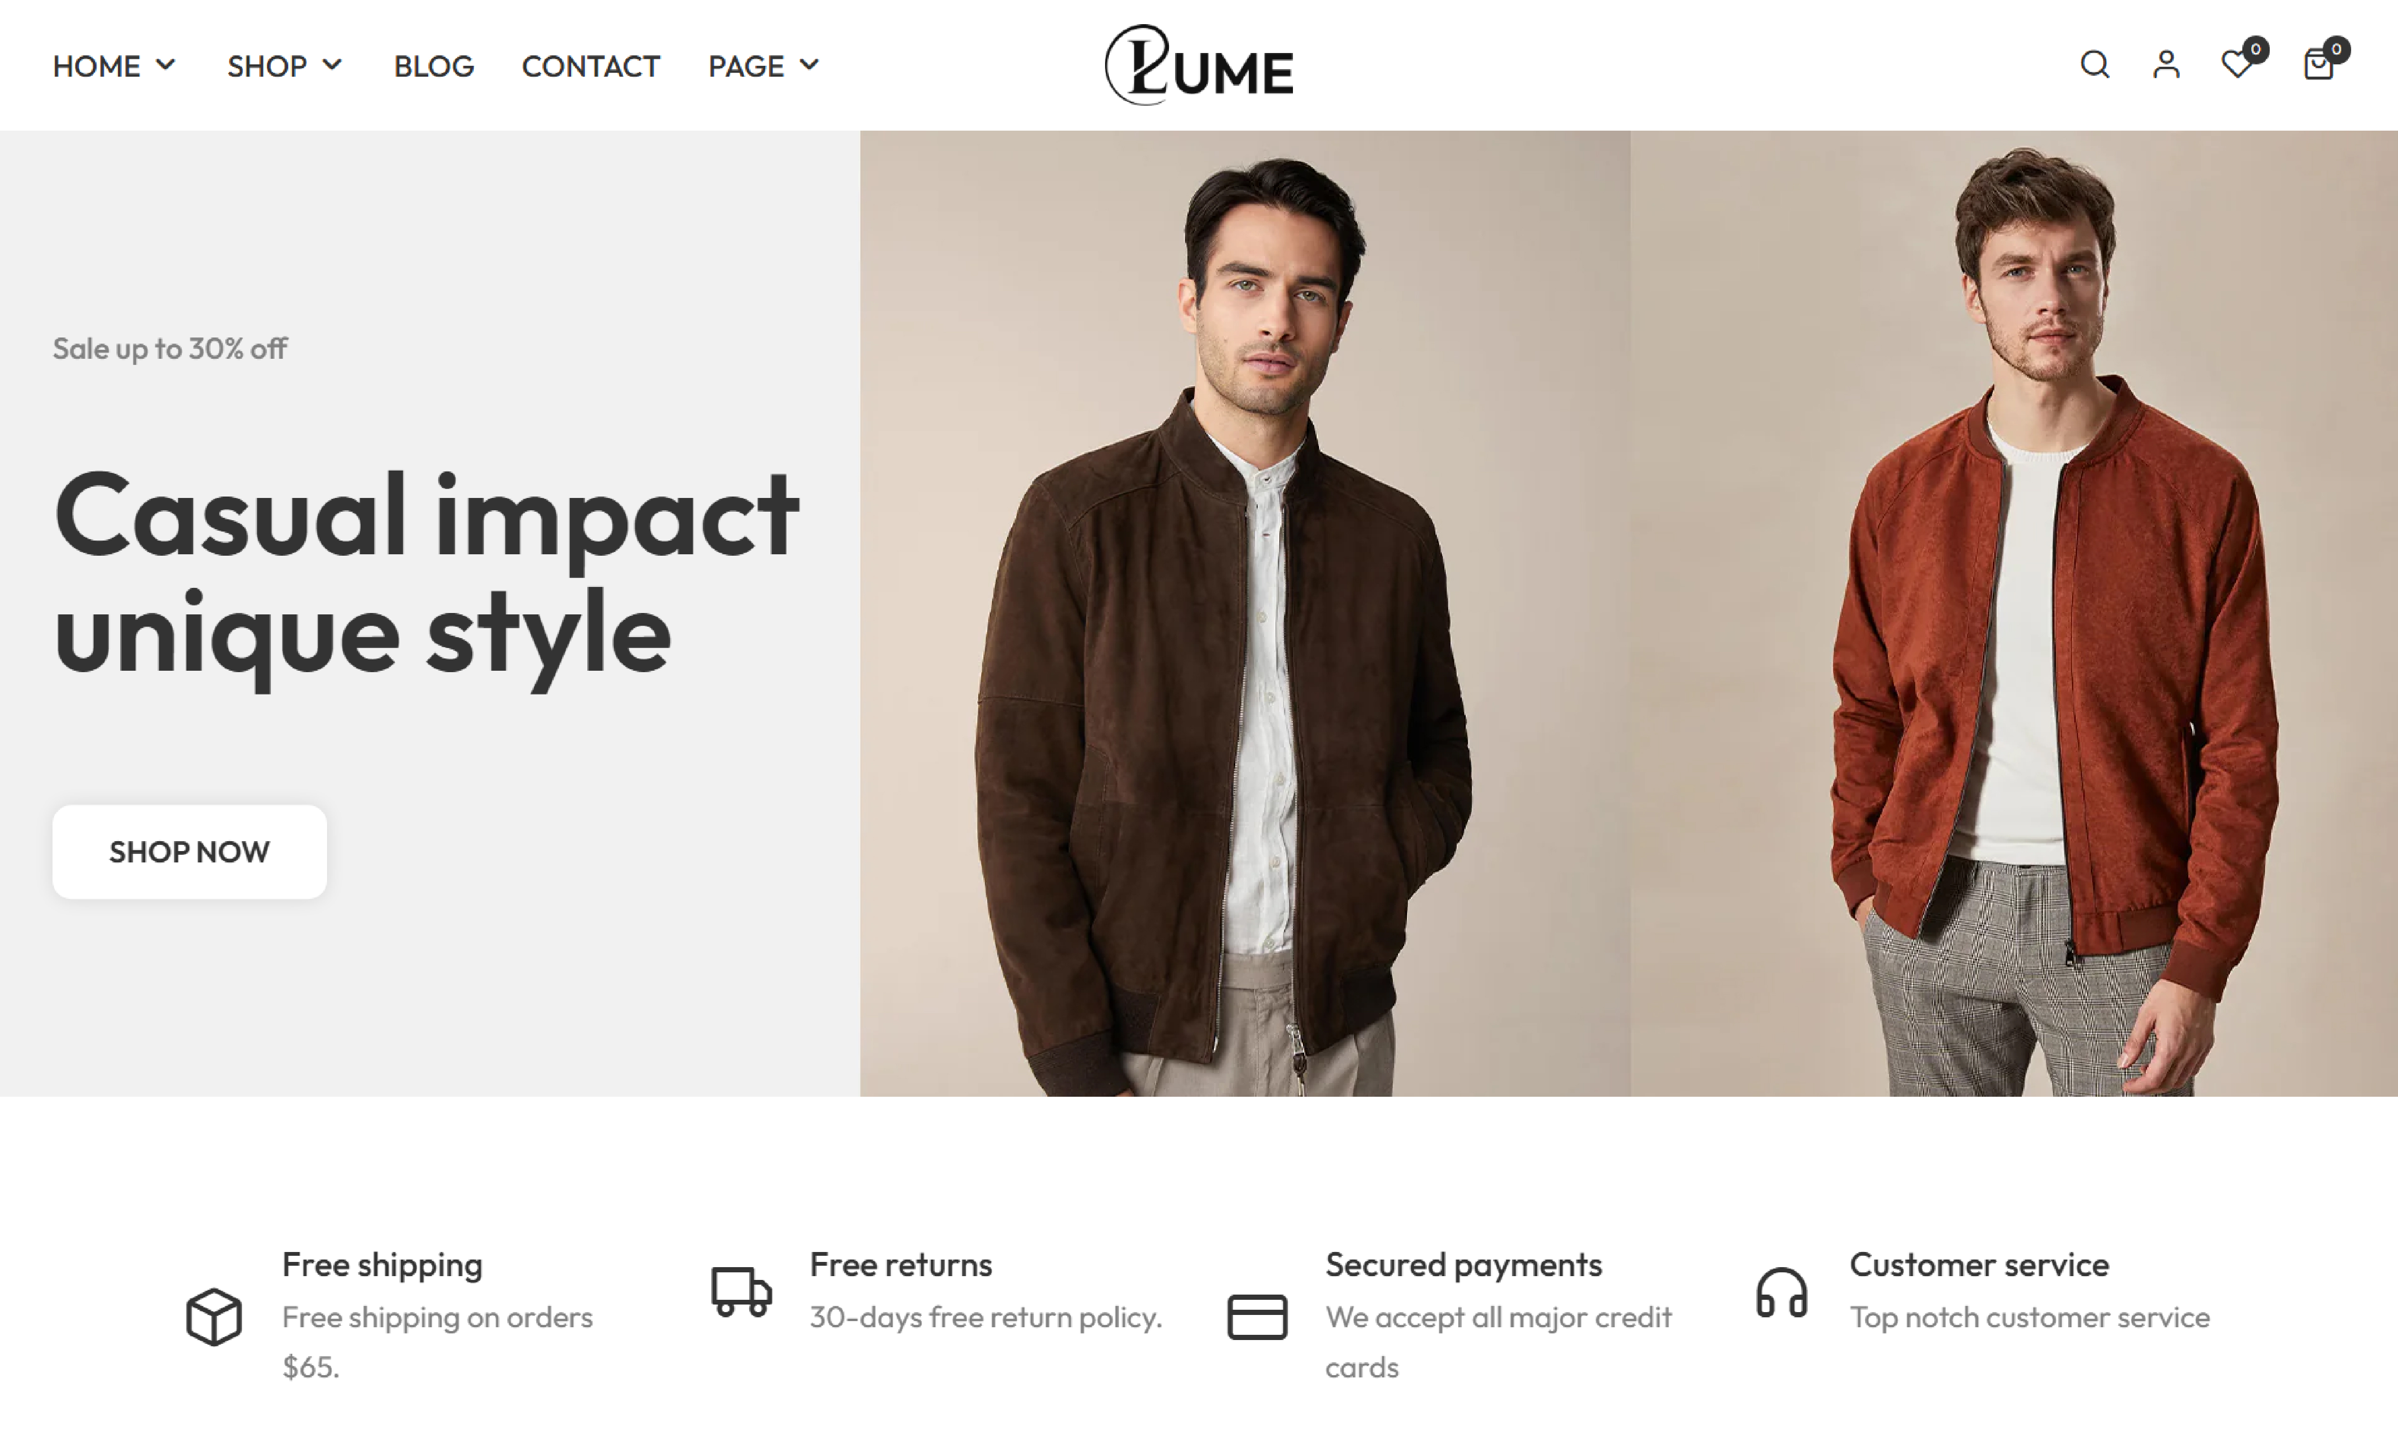Go to the BLOG menu item
The image size is (2398, 1456).
(x=433, y=66)
